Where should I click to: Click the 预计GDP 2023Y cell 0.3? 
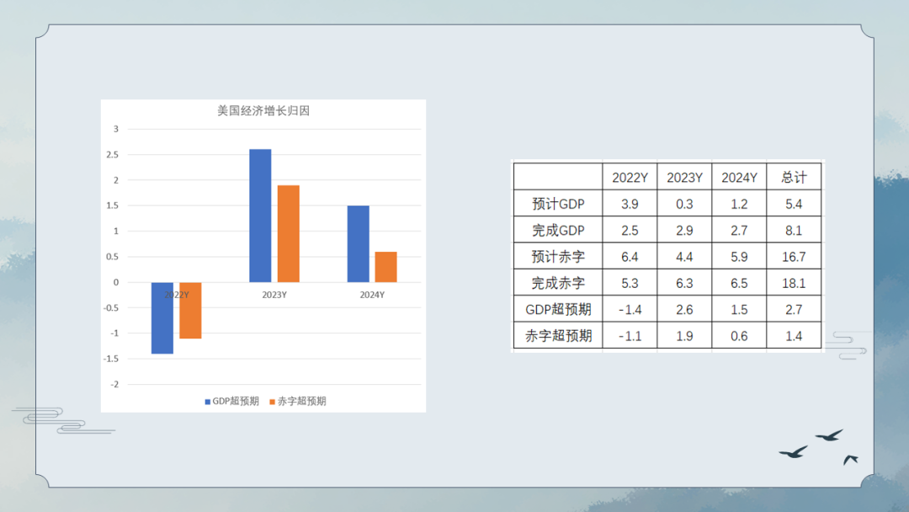[684, 204]
